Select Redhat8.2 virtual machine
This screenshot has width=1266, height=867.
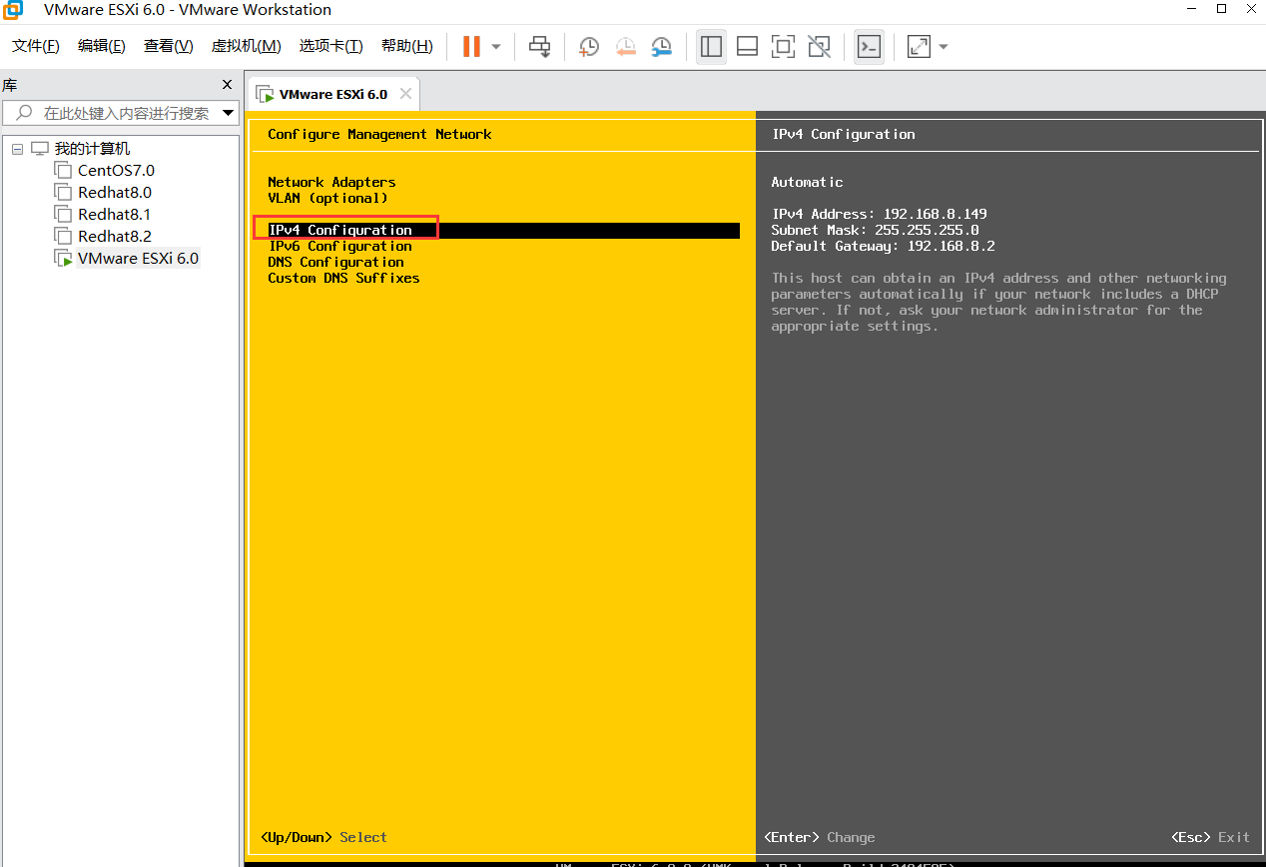tap(115, 237)
